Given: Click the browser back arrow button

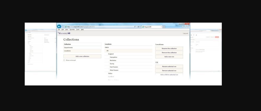Looking at the screenshot, I should pos(59,27).
